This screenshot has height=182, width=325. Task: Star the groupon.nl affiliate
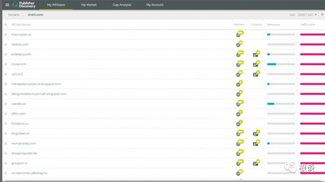point(6,163)
